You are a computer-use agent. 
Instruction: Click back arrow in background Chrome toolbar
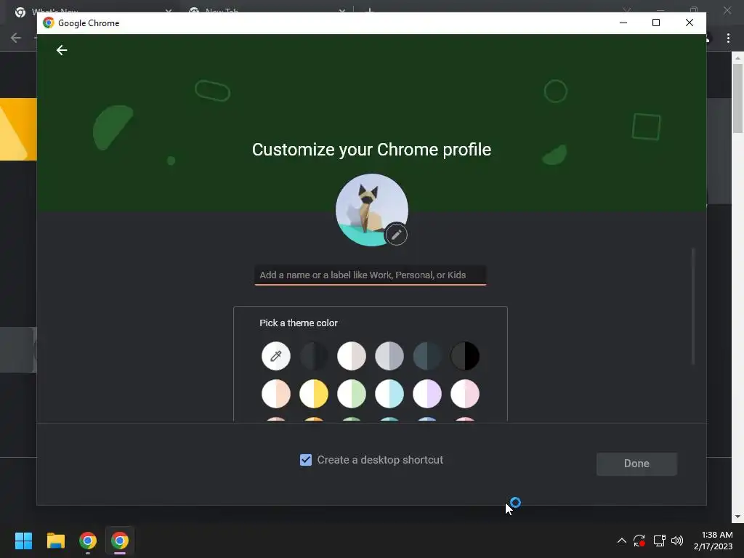pyautogui.click(x=16, y=38)
